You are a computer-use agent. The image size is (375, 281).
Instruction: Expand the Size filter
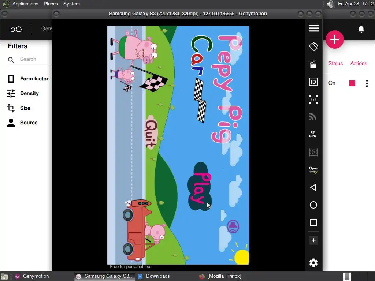(x=19, y=108)
